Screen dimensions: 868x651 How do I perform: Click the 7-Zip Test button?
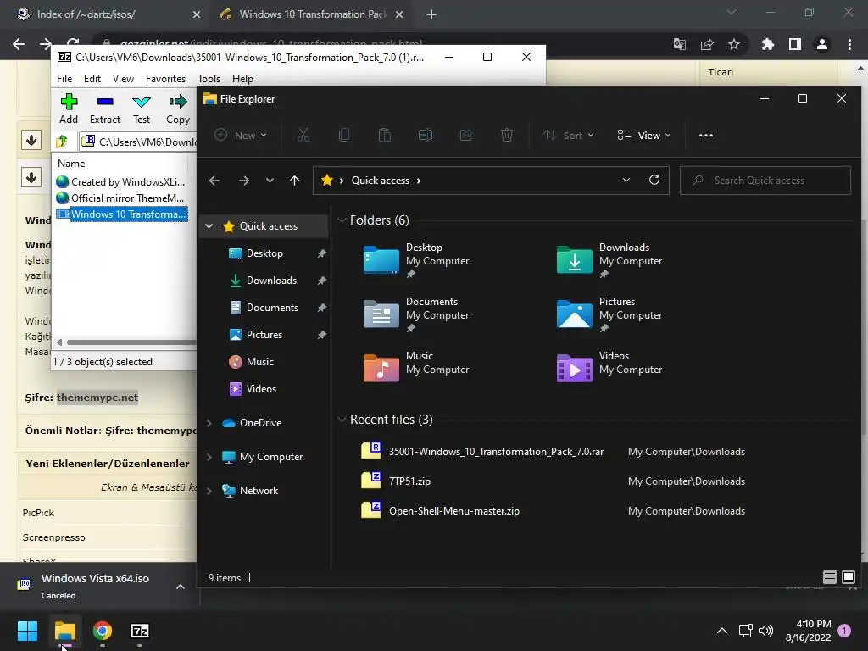pyautogui.click(x=142, y=108)
